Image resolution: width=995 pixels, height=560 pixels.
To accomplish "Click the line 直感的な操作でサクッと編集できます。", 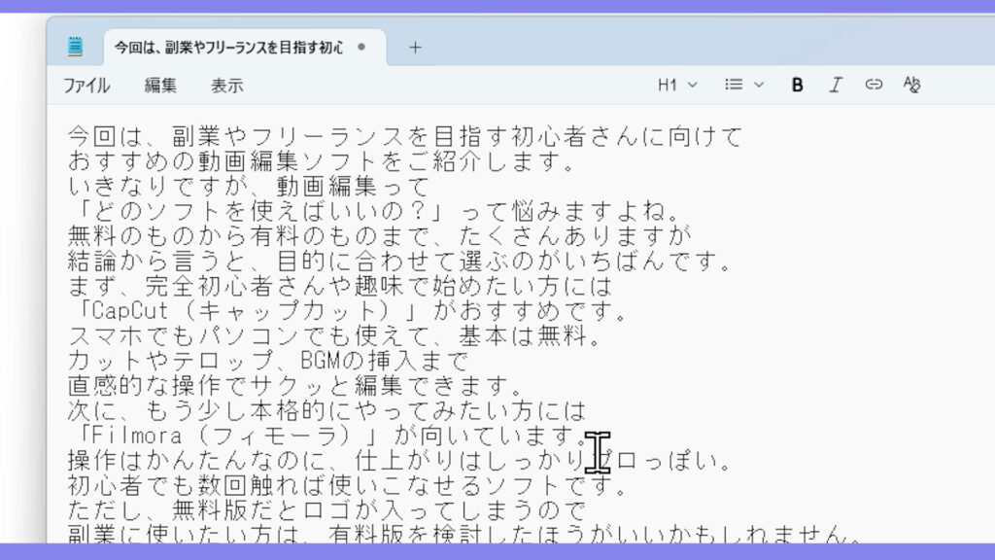I will (295, 385).
